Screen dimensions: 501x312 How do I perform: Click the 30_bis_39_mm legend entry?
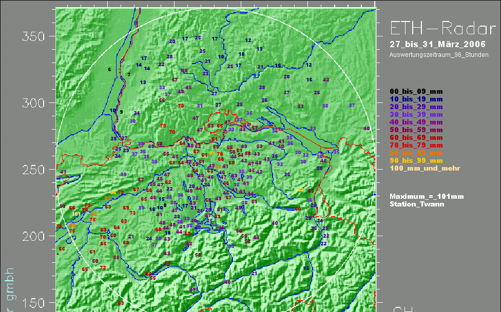click(x=416, y=115)
